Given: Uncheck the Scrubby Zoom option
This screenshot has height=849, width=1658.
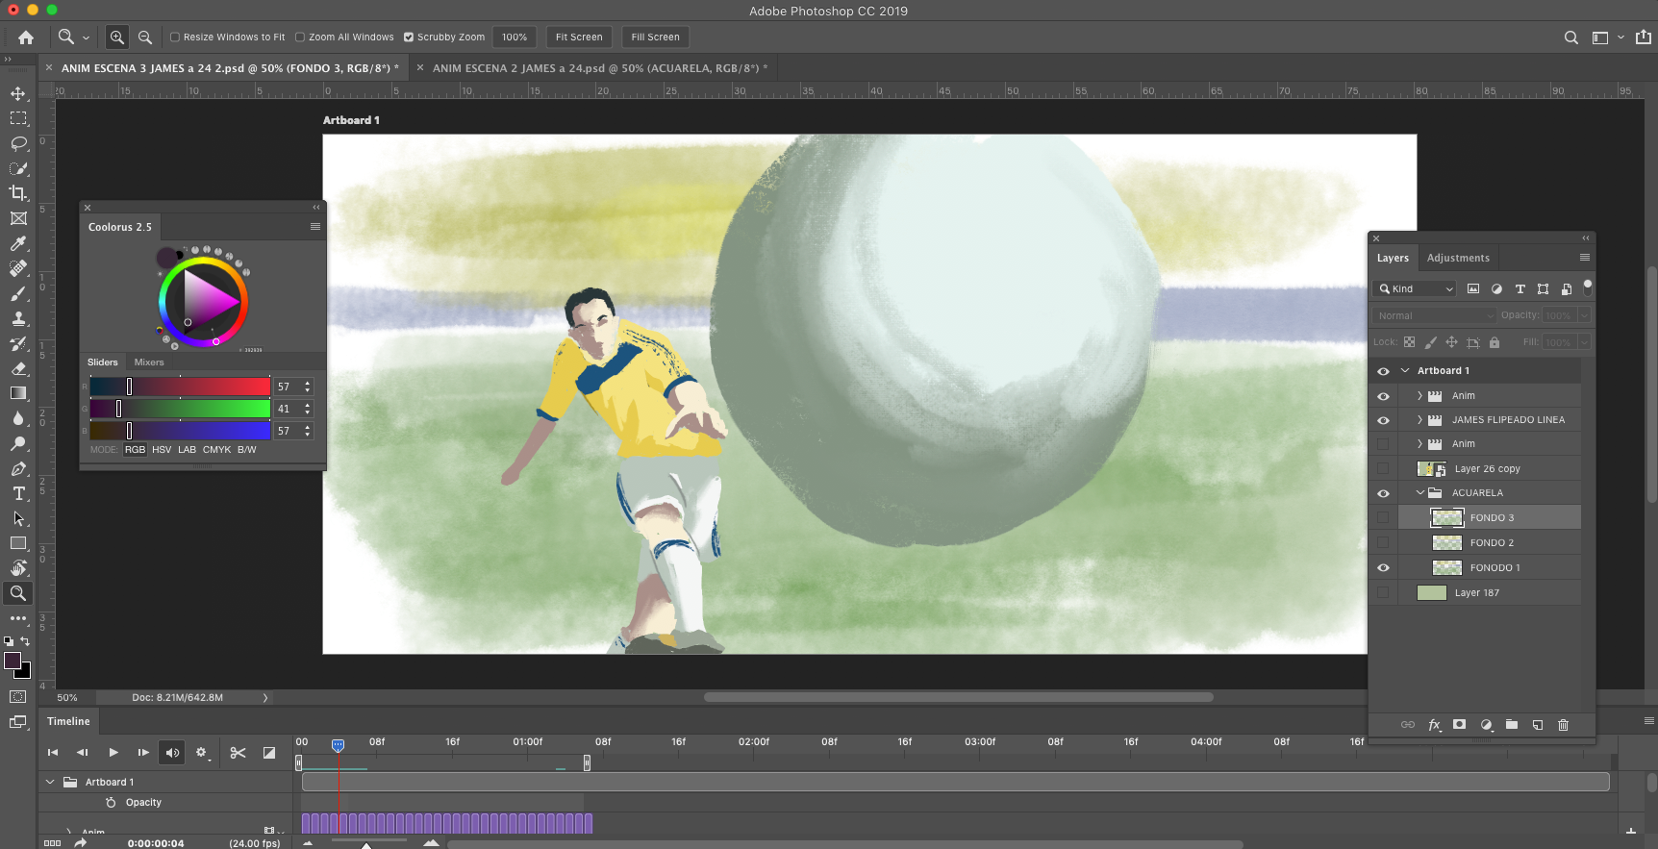Looking at the screenshot, I should 409,37.
